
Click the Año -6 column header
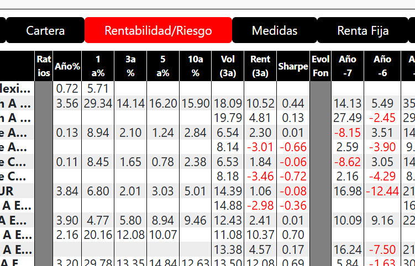click(382, 66)
